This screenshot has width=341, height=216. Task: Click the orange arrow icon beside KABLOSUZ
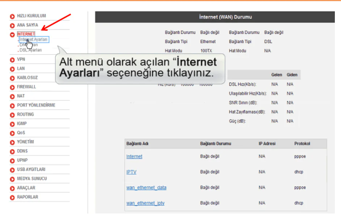point(12,77)
